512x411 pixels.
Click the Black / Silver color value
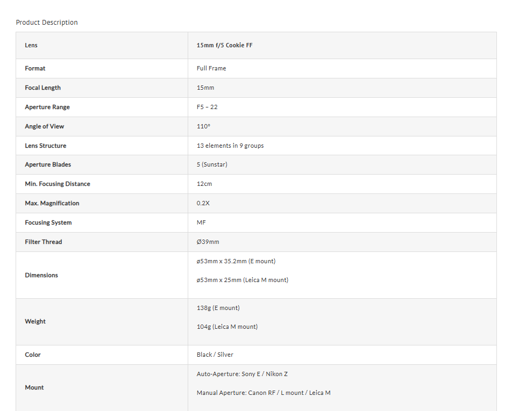(x=215, y=355)
